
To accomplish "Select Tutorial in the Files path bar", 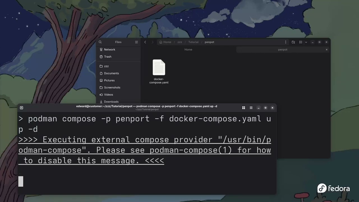I will click(193, 42).
